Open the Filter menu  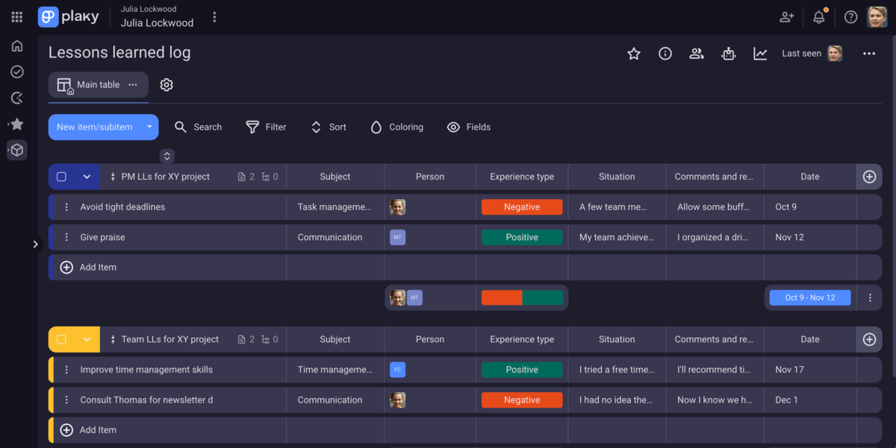[266, 127]
